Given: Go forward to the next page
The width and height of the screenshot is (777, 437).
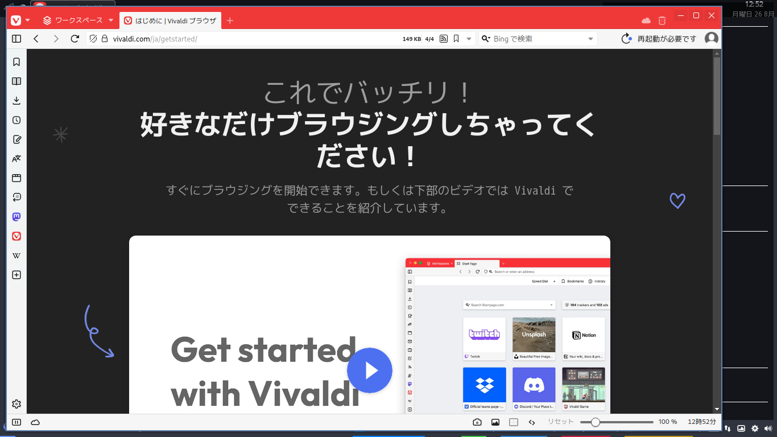Looking at the screenshot, I should tap(56, 39).
